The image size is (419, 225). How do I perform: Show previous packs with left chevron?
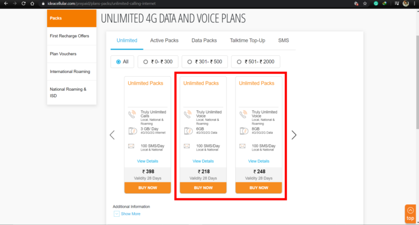pyautogui.click(x=112, y=135)
